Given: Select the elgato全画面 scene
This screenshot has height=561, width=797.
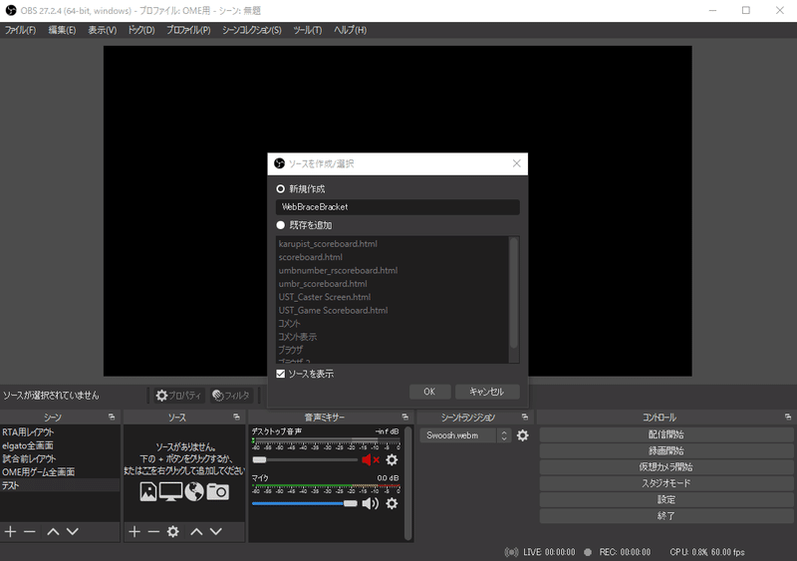Looking at the screenshot, I should point(60,445).
